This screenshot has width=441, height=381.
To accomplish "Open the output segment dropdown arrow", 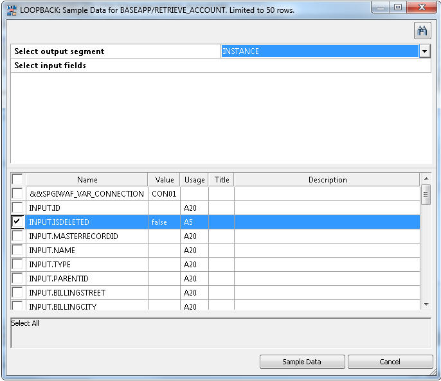I will [424, 51].
